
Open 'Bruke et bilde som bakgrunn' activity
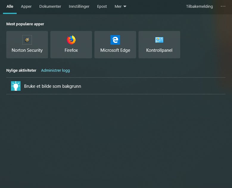pyautogui.click(x=116, y=86)
